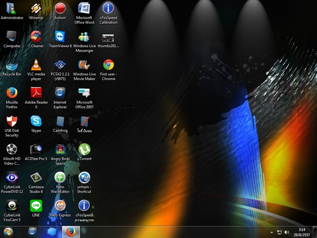Viewport: 317px width, 238px height.
Task: Open the Windows Start menu orb
Action: click(8, 232)
